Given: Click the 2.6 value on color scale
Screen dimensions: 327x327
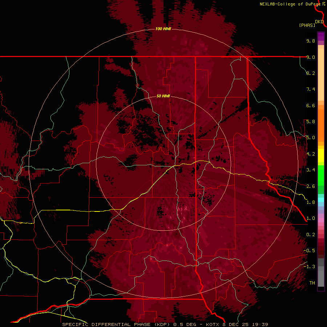Looking at the screenshot, I should [311, 186].
